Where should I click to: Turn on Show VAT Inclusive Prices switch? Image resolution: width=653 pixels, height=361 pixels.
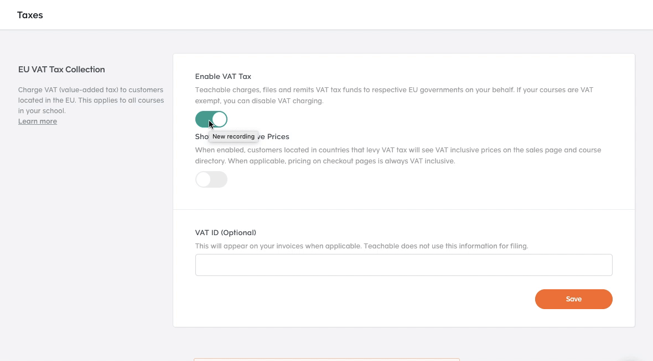(211, 179)
